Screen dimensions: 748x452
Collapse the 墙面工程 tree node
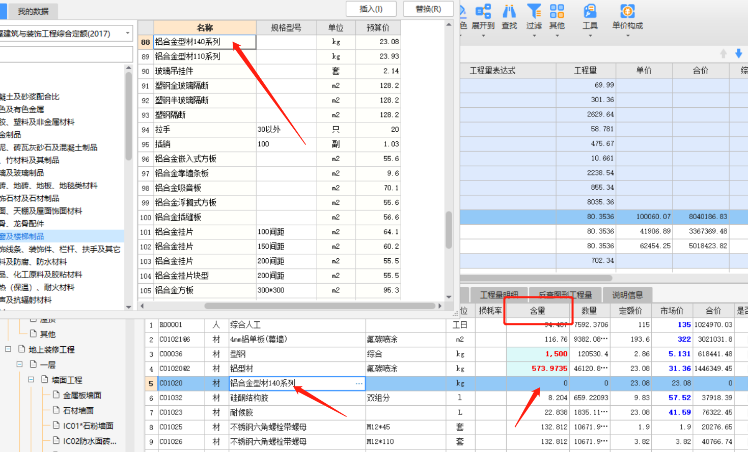31,380
